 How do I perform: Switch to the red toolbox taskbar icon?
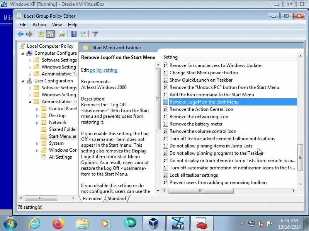202,223
